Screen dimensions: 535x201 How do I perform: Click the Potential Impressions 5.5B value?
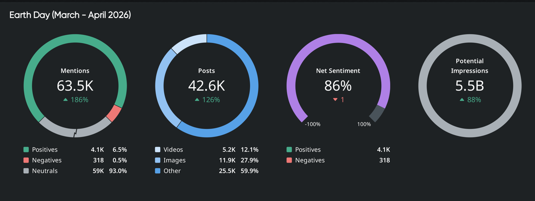tap(469, 86)
